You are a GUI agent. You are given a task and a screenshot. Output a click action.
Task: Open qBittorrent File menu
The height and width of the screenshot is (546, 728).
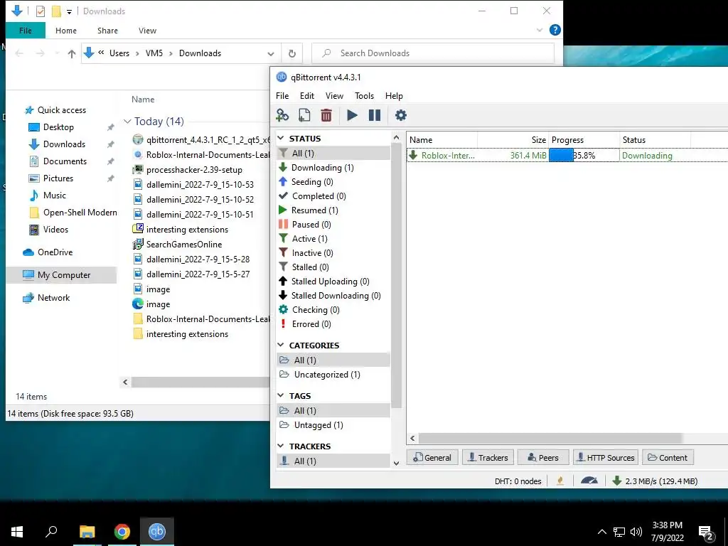282,96
